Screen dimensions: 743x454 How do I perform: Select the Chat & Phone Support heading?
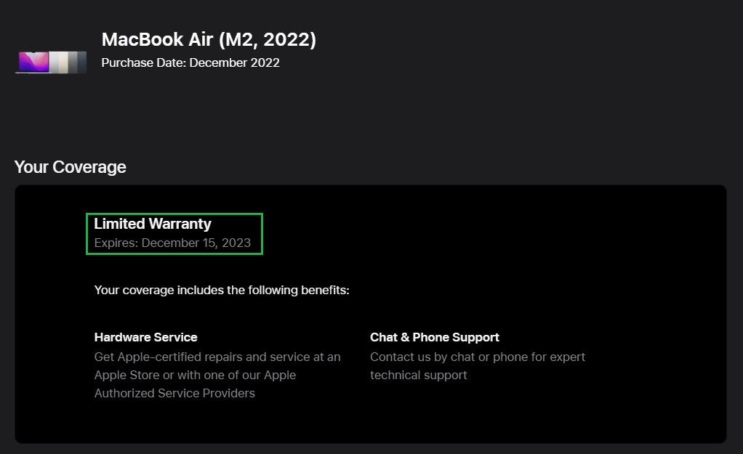click(435, 337)
